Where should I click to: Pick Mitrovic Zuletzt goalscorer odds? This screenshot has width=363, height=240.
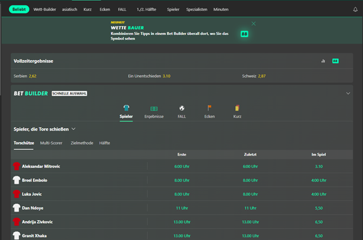(x=250, y=166)
